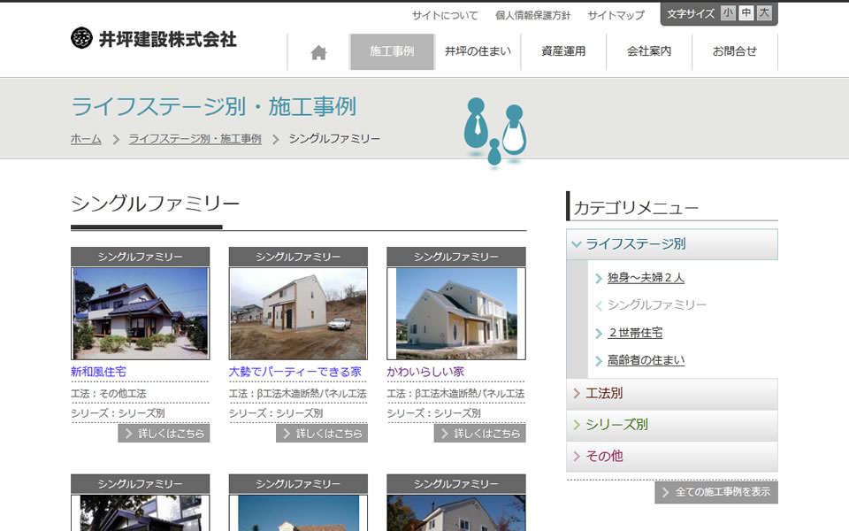Image resolution: width=849 pixels, height=531 pixels.
Task: Open the 会社案内 navigation tab
Action: click(648, 51)
